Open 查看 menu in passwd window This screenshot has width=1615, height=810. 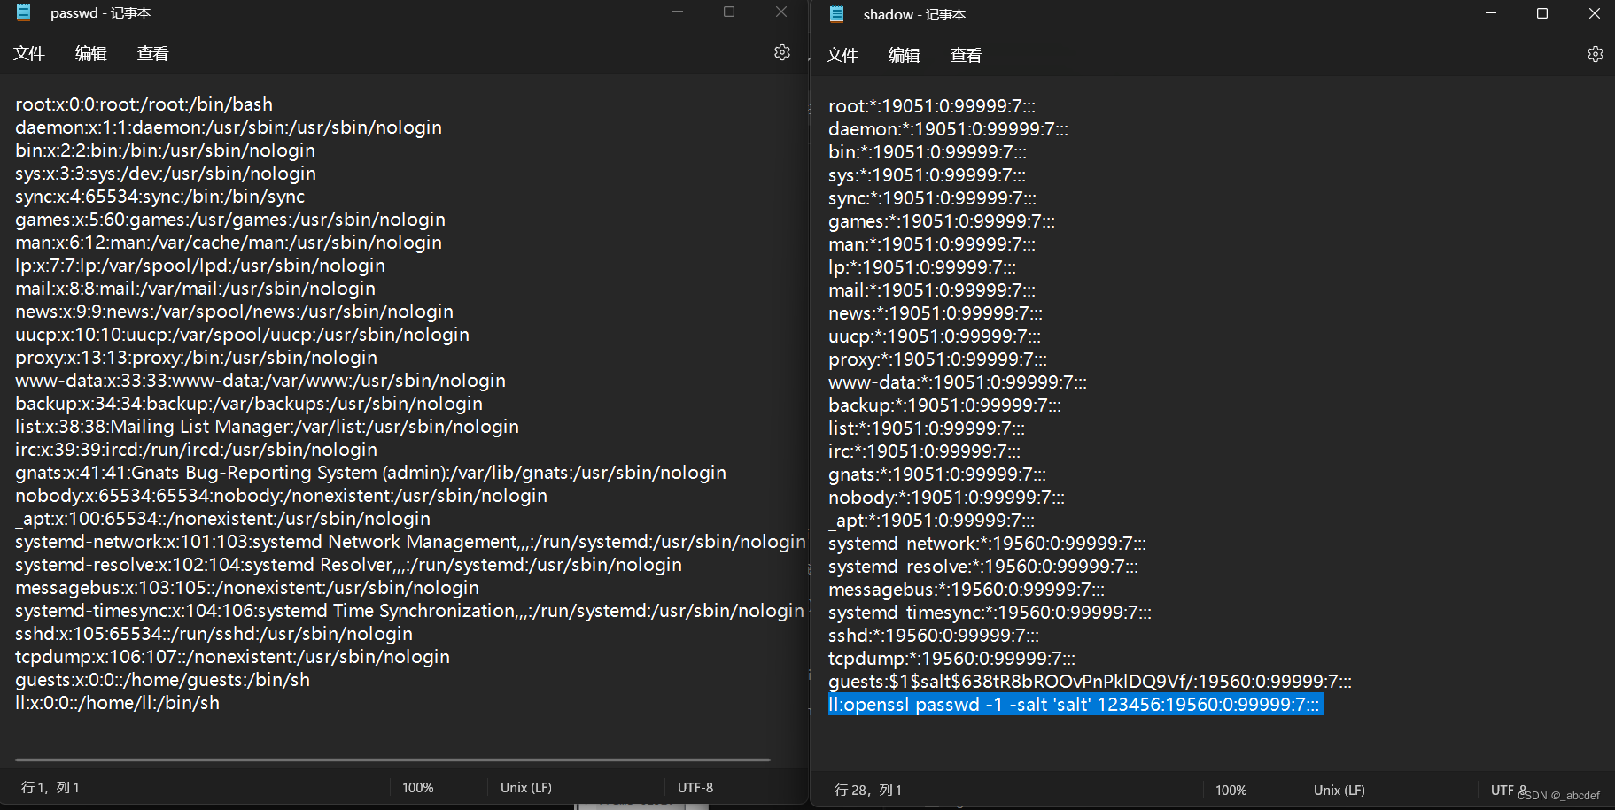pyautogui.click(x=152, y=53)
